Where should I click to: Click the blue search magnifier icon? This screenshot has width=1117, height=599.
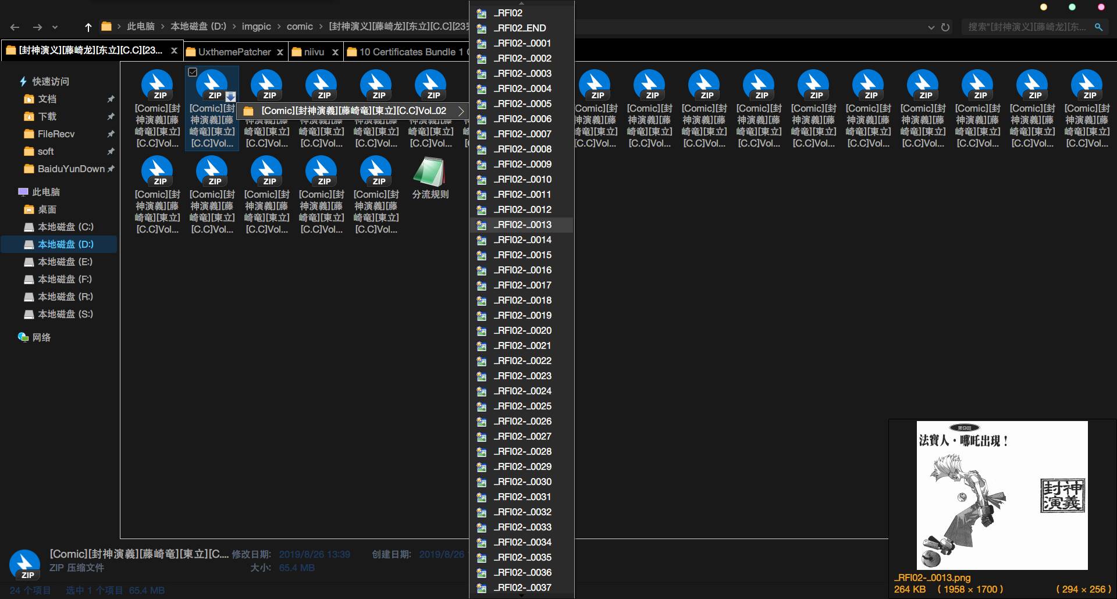tap(1098, 27)
